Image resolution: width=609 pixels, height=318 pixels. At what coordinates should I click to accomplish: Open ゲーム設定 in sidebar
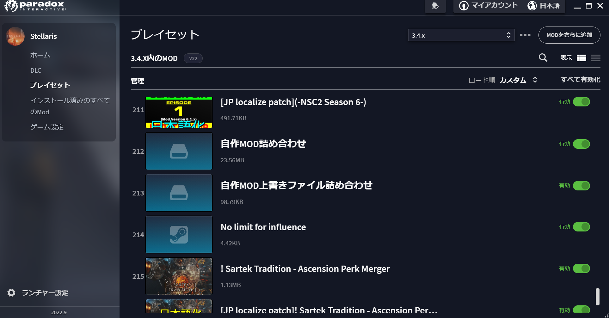(x=47, y=127)
